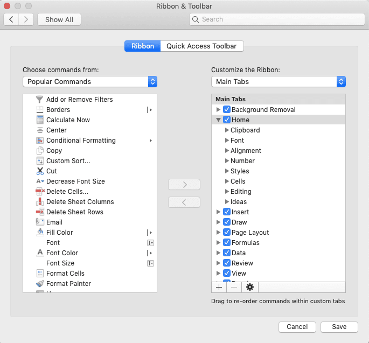Select the Font Size command row
Image resolution: width=369 pixels, height=343 pixels.
[90, 263]
